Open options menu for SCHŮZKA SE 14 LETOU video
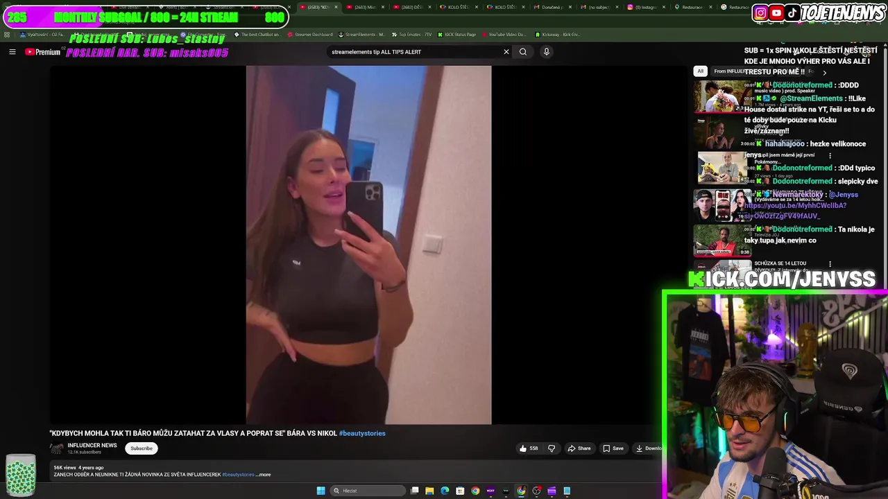The width and height of the screenshot is (888, 499). (830, 264)
